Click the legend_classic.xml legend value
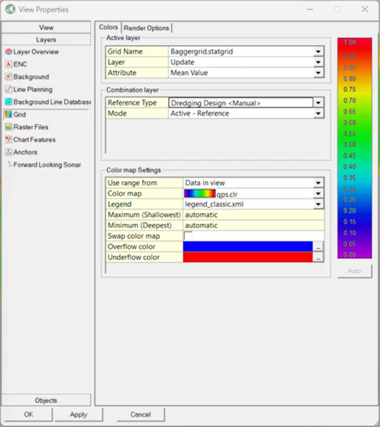 pos(214,204)
